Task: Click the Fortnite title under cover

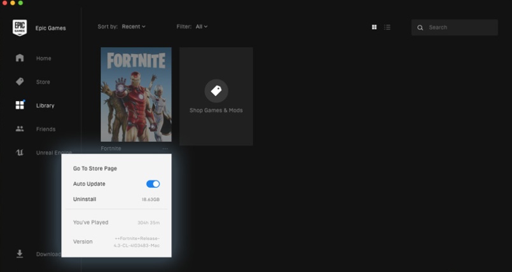Action: click(x=111, y=149)
